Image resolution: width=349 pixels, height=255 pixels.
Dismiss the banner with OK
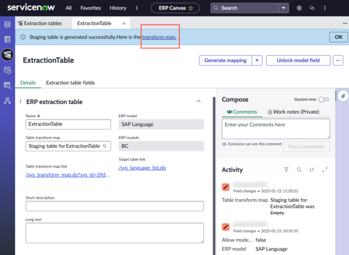pyautogui.click(x=338, y=37)
